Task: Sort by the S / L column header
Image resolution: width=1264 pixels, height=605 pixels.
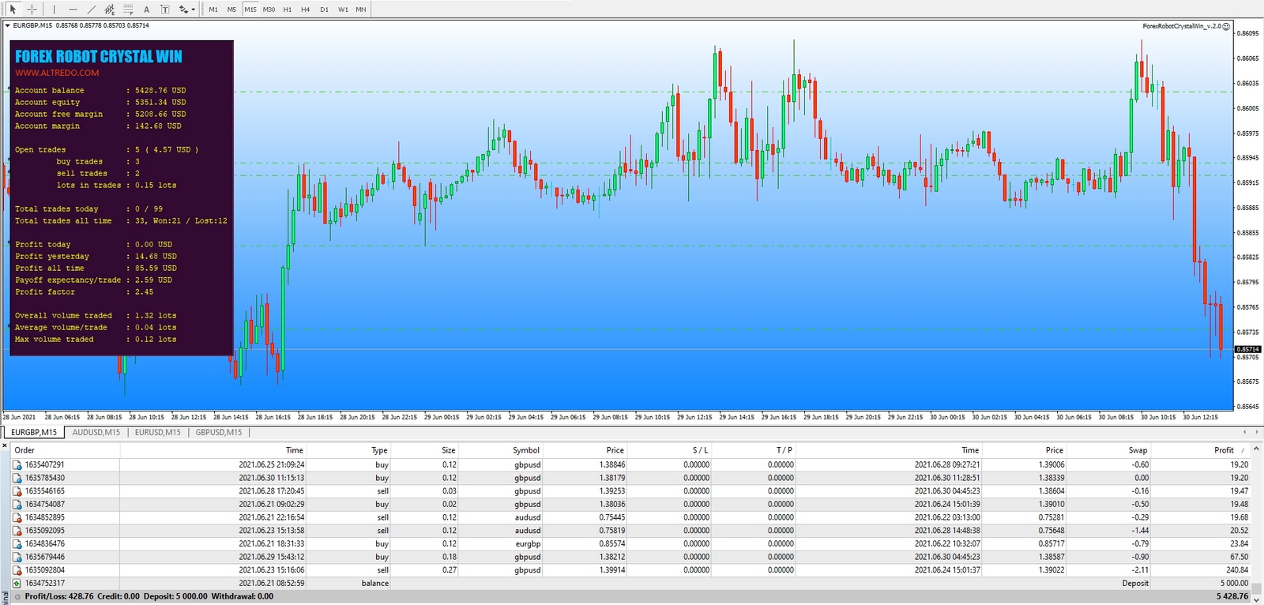Action: (x=701, y=450)
